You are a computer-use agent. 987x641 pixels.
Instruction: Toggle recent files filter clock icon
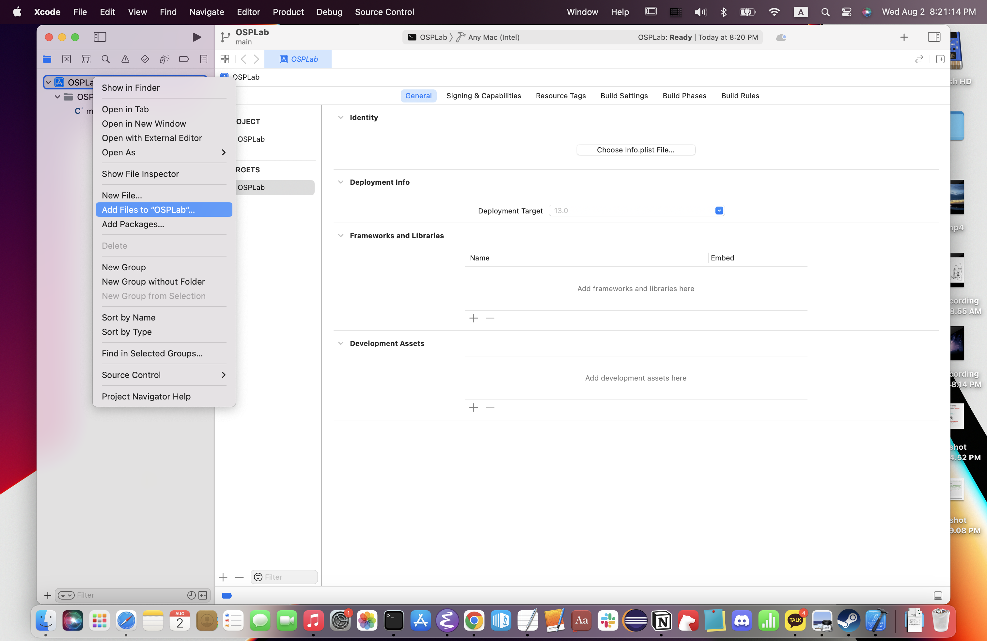pyautogui.click(x=191, y=595)
